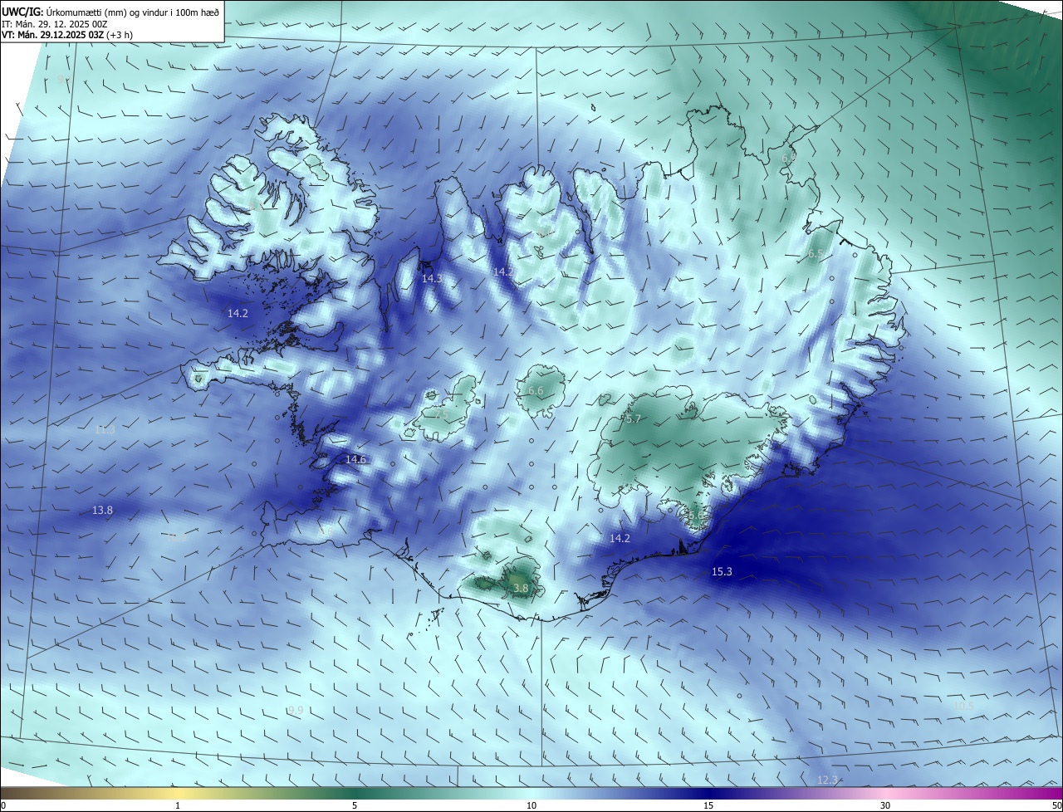Click the 14.6 value on the map
The width and height of the screenshot is (1063, 812).
pos(355,459)
